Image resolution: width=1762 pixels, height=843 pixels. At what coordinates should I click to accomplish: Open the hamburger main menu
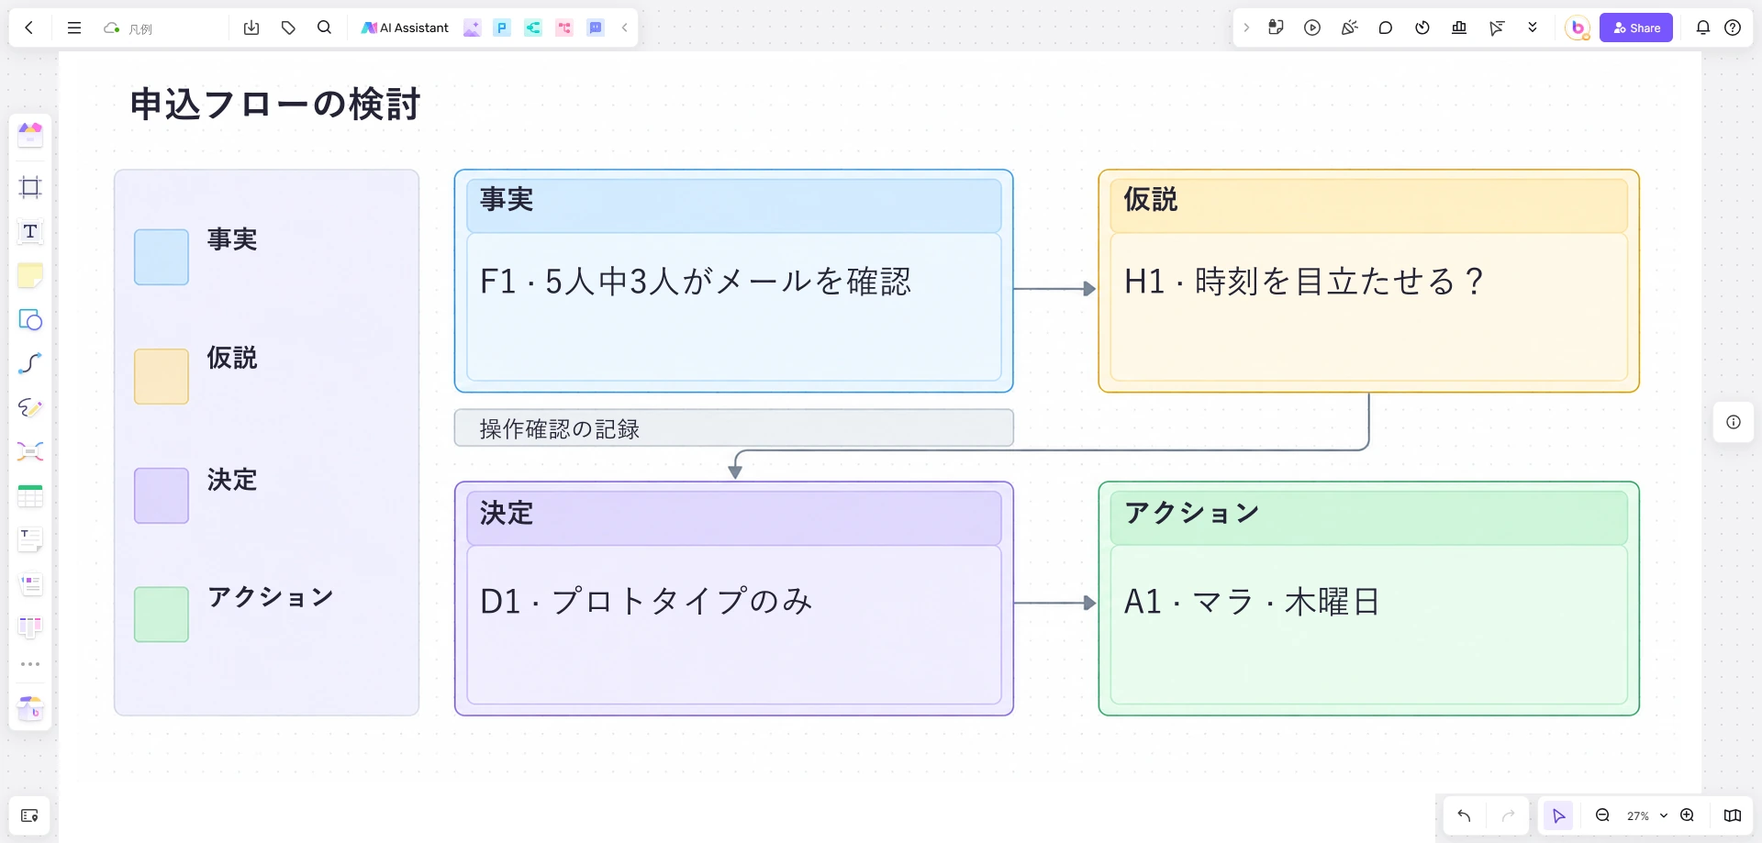click(x=74, y=28)
